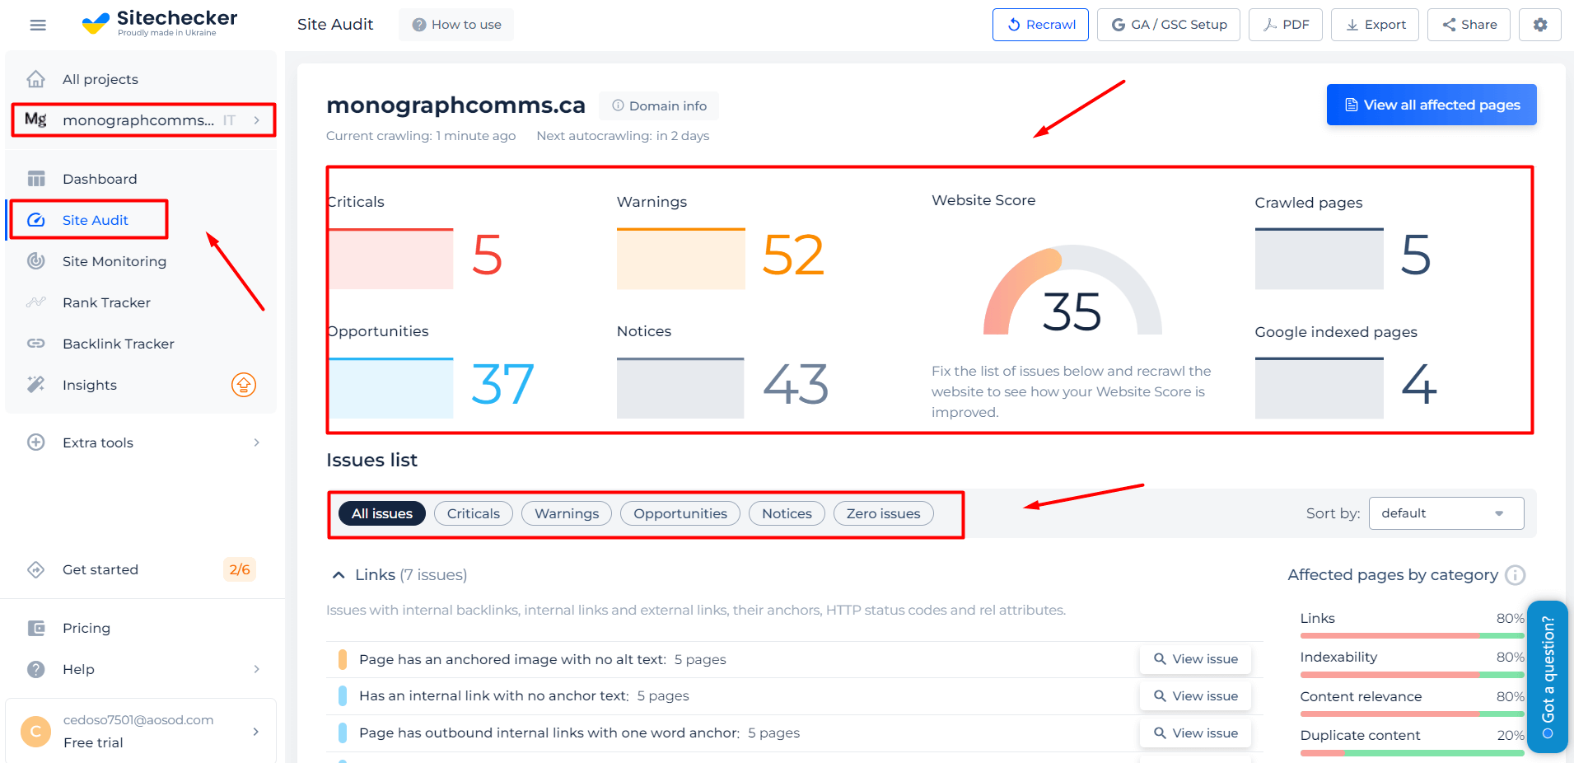Click the Affected pages by category info icon
This screenshot has height=763, width=1574.
pos(1515,575)
